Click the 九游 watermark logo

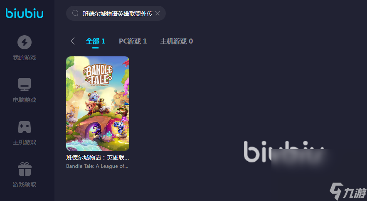click(x=347, y=191)
